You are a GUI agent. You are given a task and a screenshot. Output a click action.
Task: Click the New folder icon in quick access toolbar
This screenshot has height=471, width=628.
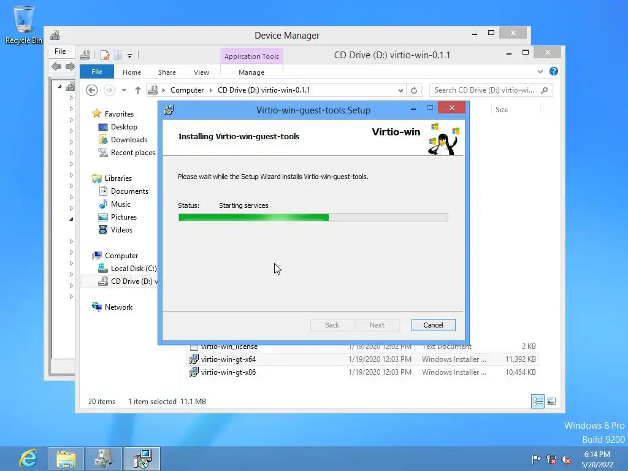pyautogui.click(x=118, y=55)
